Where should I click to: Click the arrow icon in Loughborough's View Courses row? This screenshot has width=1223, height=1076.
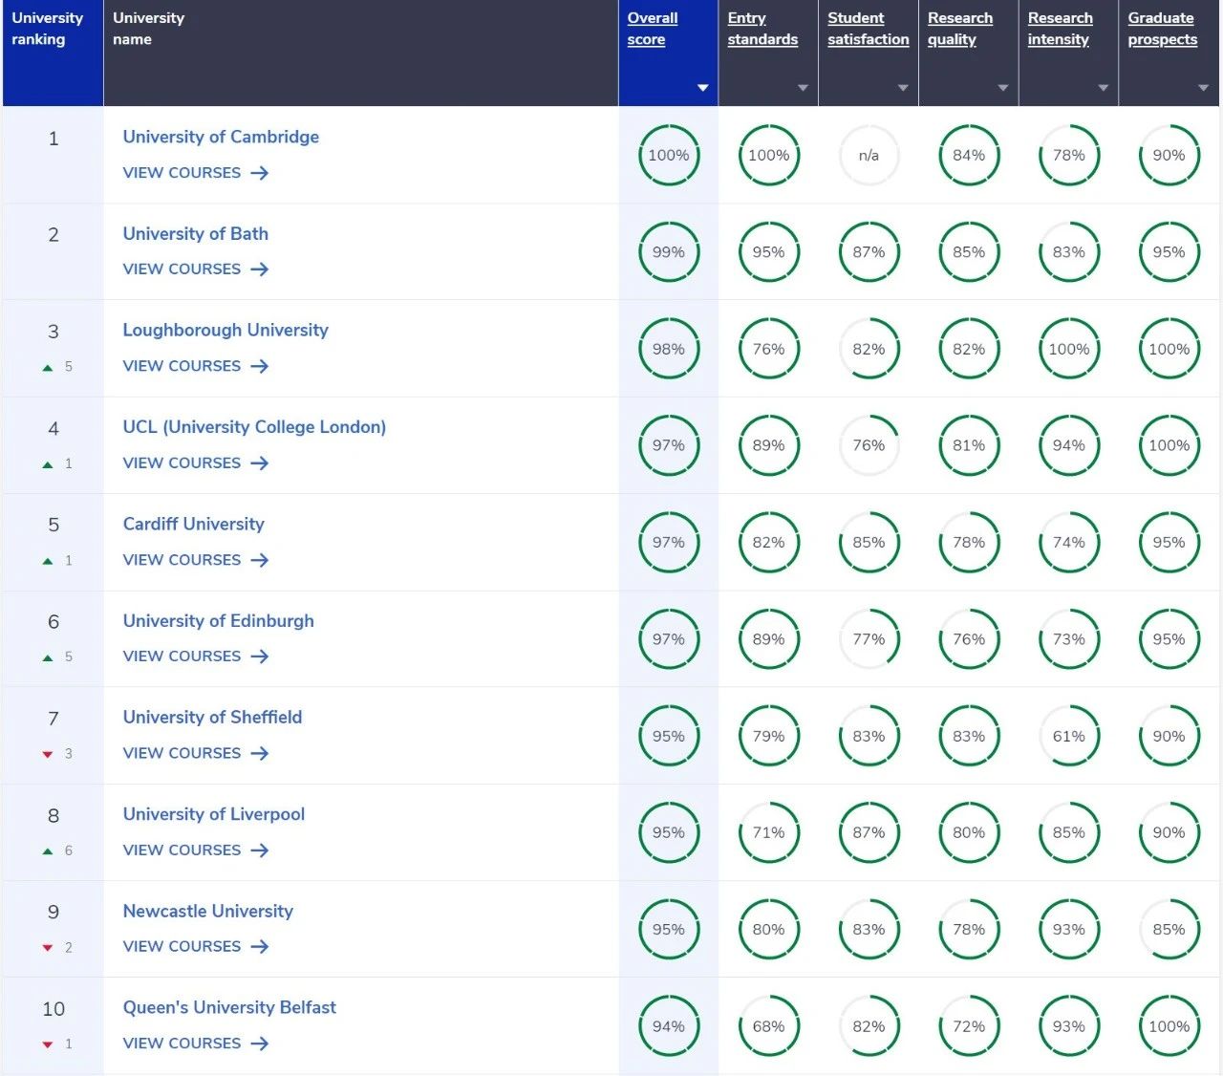[259, 366]
